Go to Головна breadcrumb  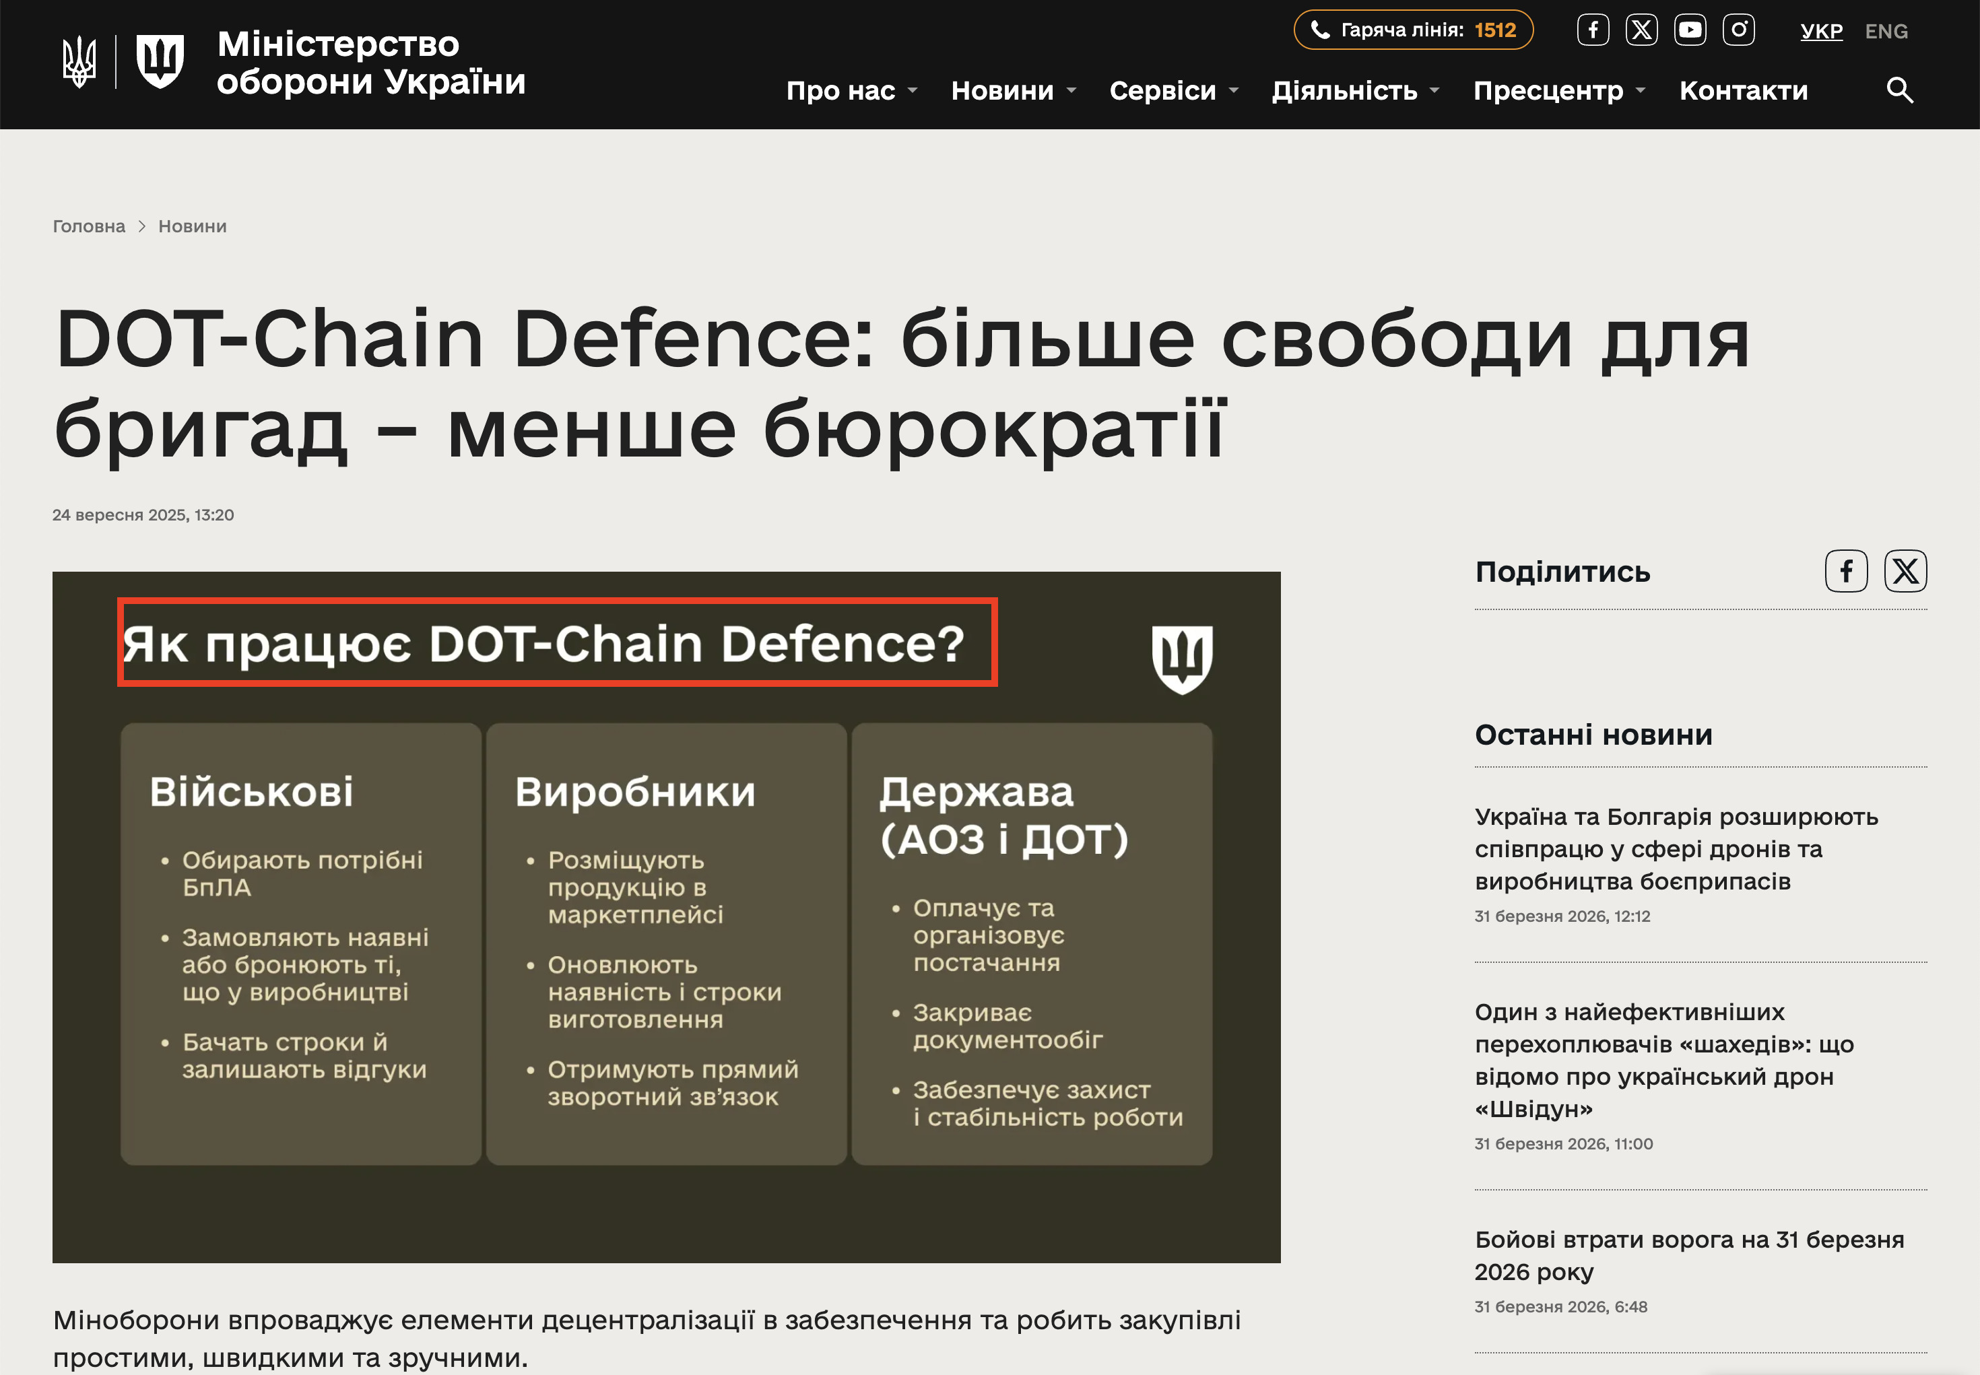point(89,226)
